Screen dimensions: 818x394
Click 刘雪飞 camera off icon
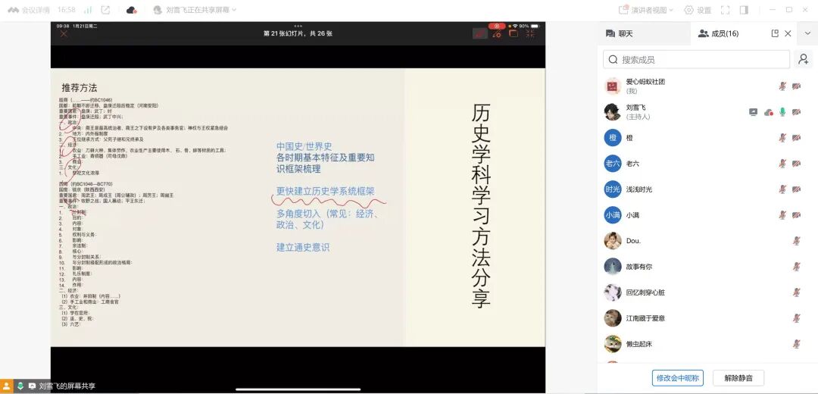(797, 111)
